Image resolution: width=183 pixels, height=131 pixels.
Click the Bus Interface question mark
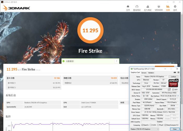point(178,96)
